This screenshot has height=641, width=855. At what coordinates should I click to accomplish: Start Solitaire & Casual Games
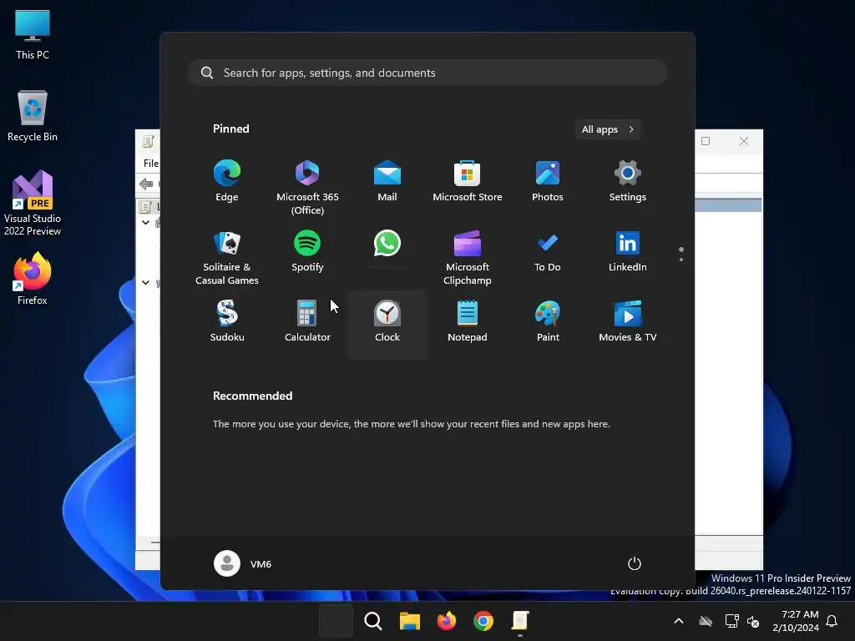click(x=227, y=258)
